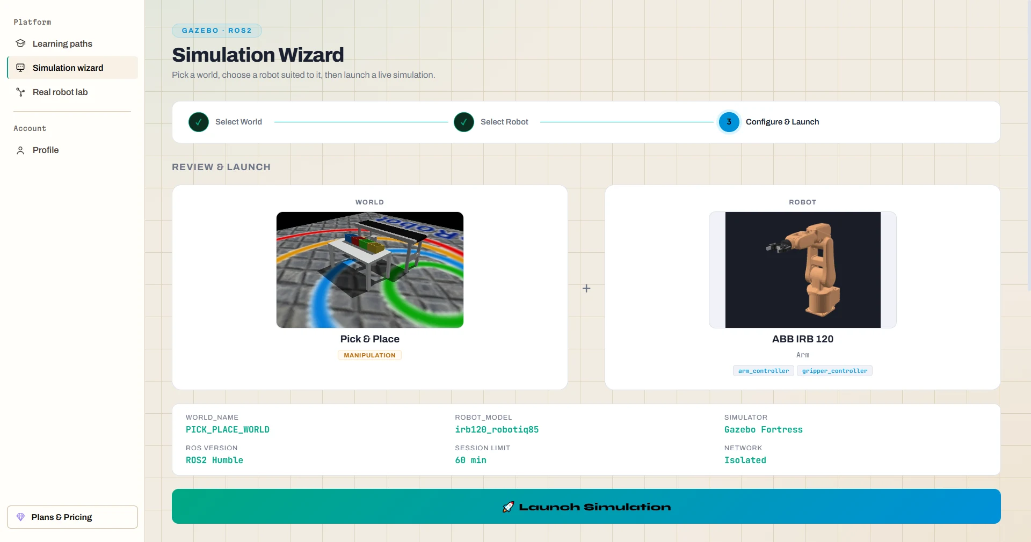Click the PICK_PLACE_WORLD value
The height and width of the screenshot is (542, 1031).
[x=228, y=430]
